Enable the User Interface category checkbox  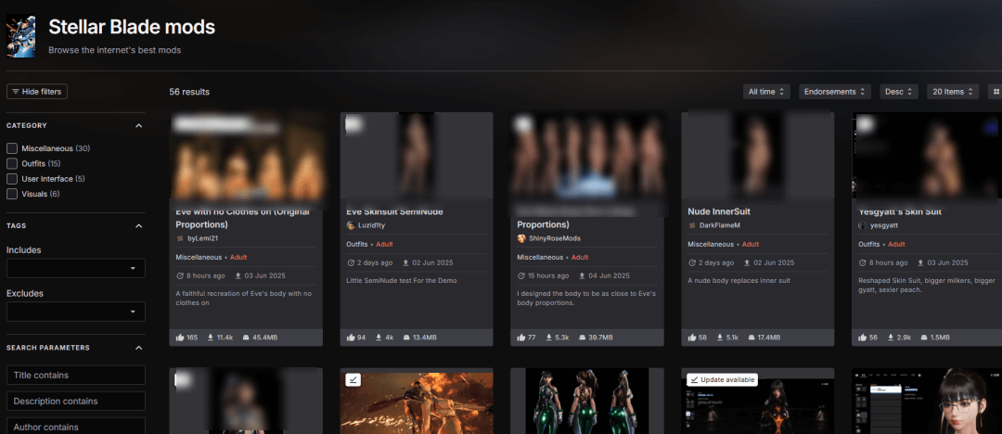11,178
